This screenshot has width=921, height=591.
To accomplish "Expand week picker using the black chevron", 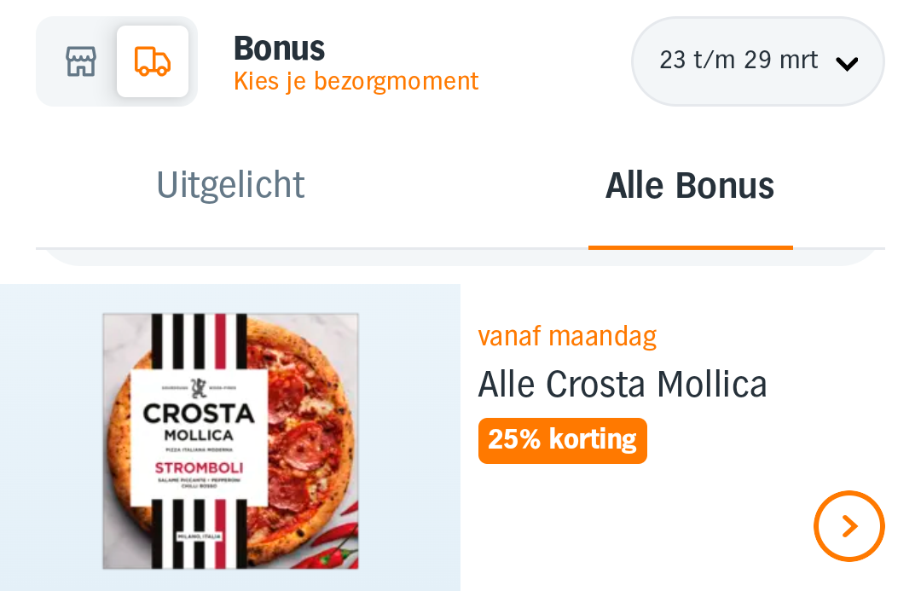I will click(847, 63).
